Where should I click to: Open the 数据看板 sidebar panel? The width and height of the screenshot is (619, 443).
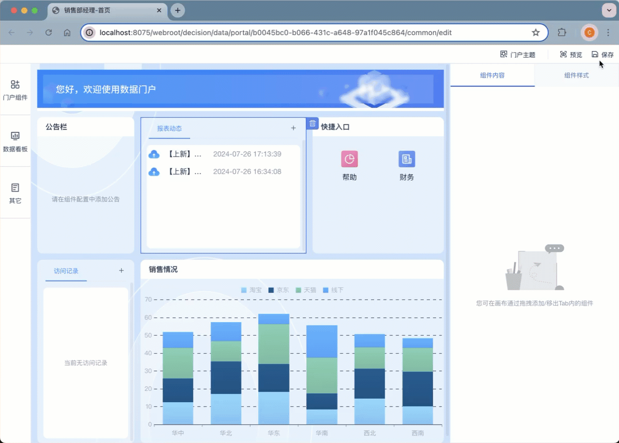[15, 141]
